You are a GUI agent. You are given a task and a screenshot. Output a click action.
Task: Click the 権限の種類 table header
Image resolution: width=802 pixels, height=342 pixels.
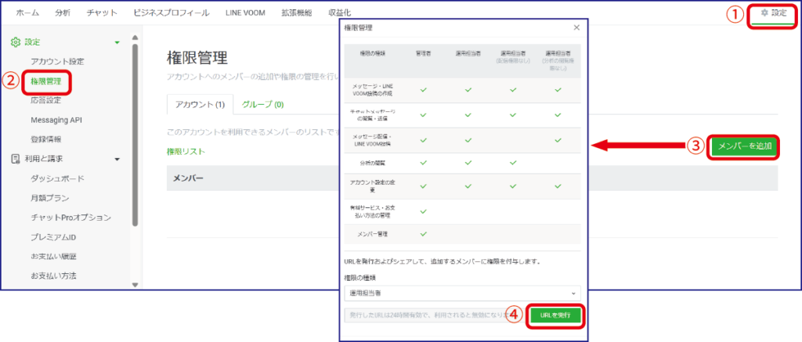tap(372, 53)
